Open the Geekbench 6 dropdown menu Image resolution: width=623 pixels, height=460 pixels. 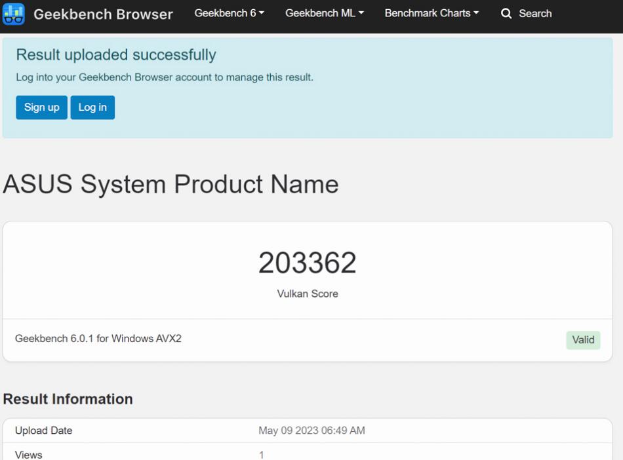[x=229, y=13]
